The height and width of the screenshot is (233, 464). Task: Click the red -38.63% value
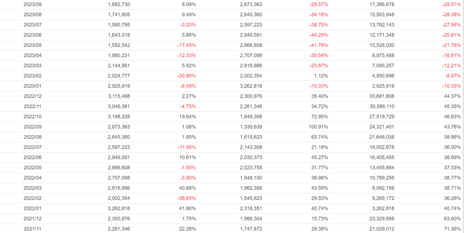[x=186, y=198]
